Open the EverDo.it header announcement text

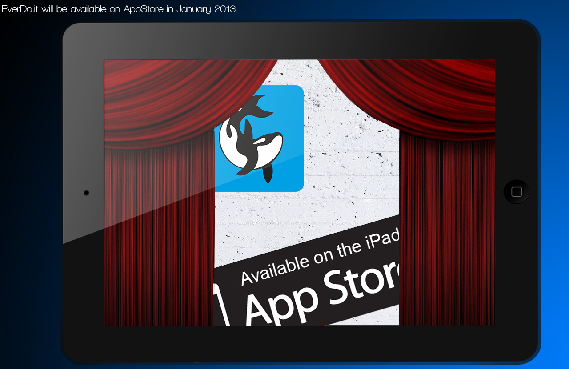pos(119,9)
